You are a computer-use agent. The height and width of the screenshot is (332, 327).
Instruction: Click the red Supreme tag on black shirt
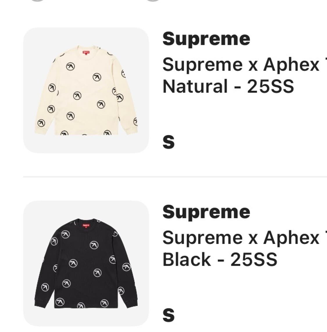point(86,226)
